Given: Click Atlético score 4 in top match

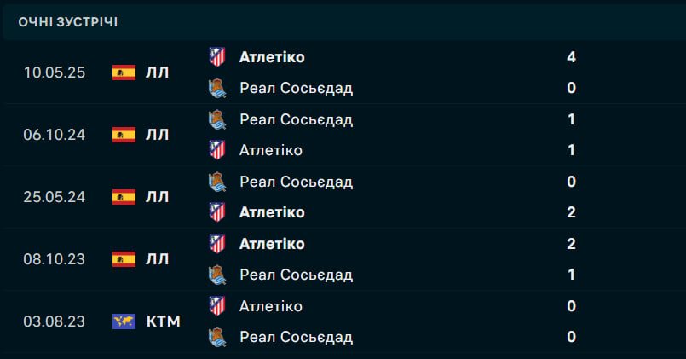Looking at the screenshot, I should [571, 57].
